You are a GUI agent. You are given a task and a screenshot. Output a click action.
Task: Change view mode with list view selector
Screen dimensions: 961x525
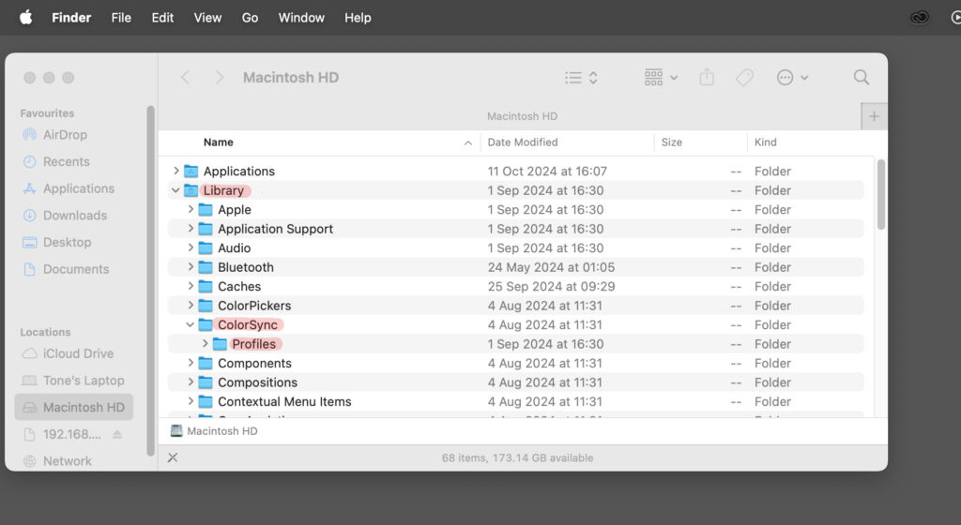tap(581, 78)
